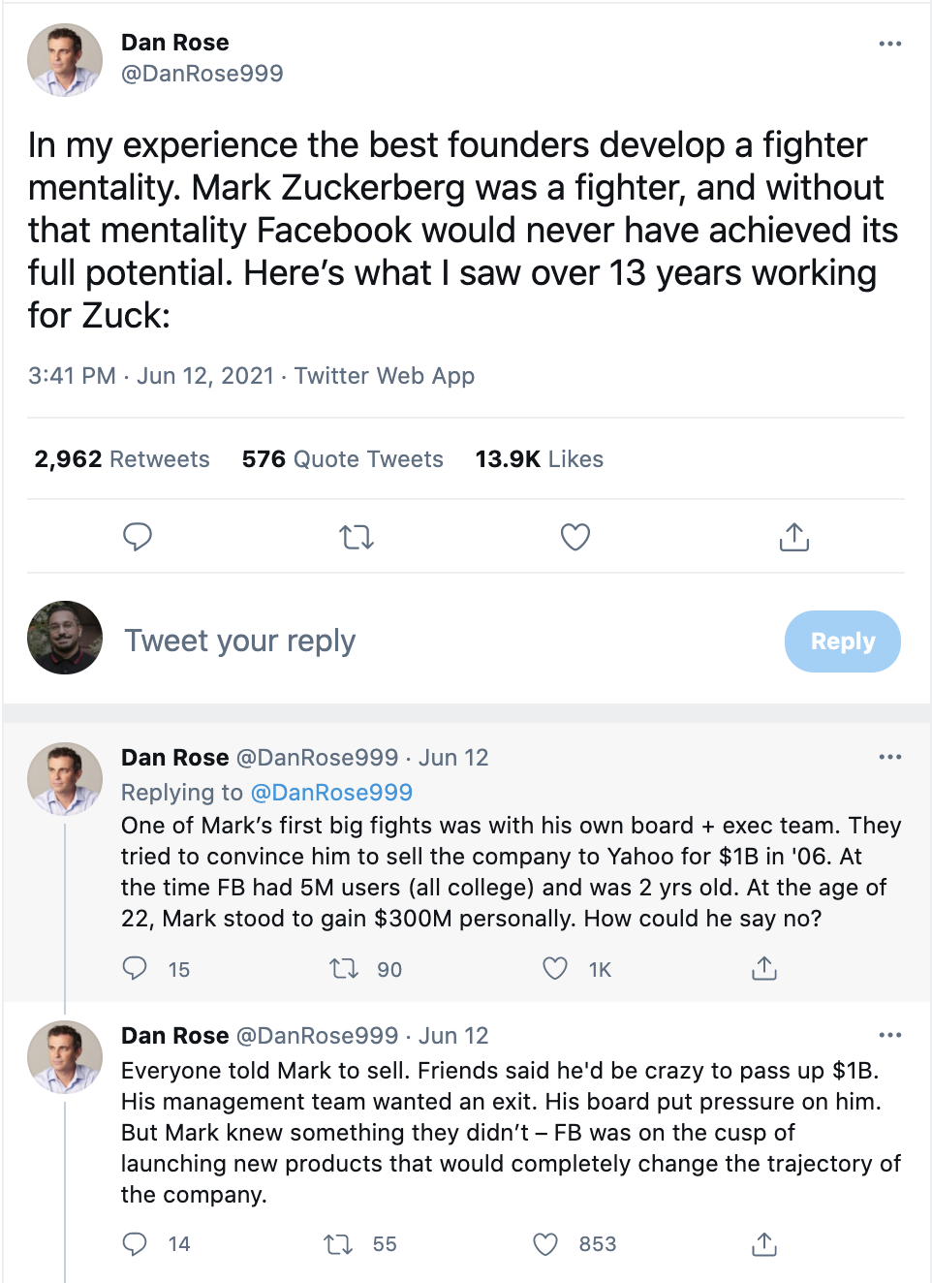Viewport: 932px width, 1283px height.
Task: View the 2,962 Retweets list
Action: 122,459
